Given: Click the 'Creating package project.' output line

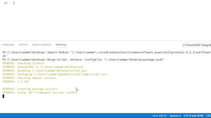Looking at the screenshot, I should coord(31,89).
